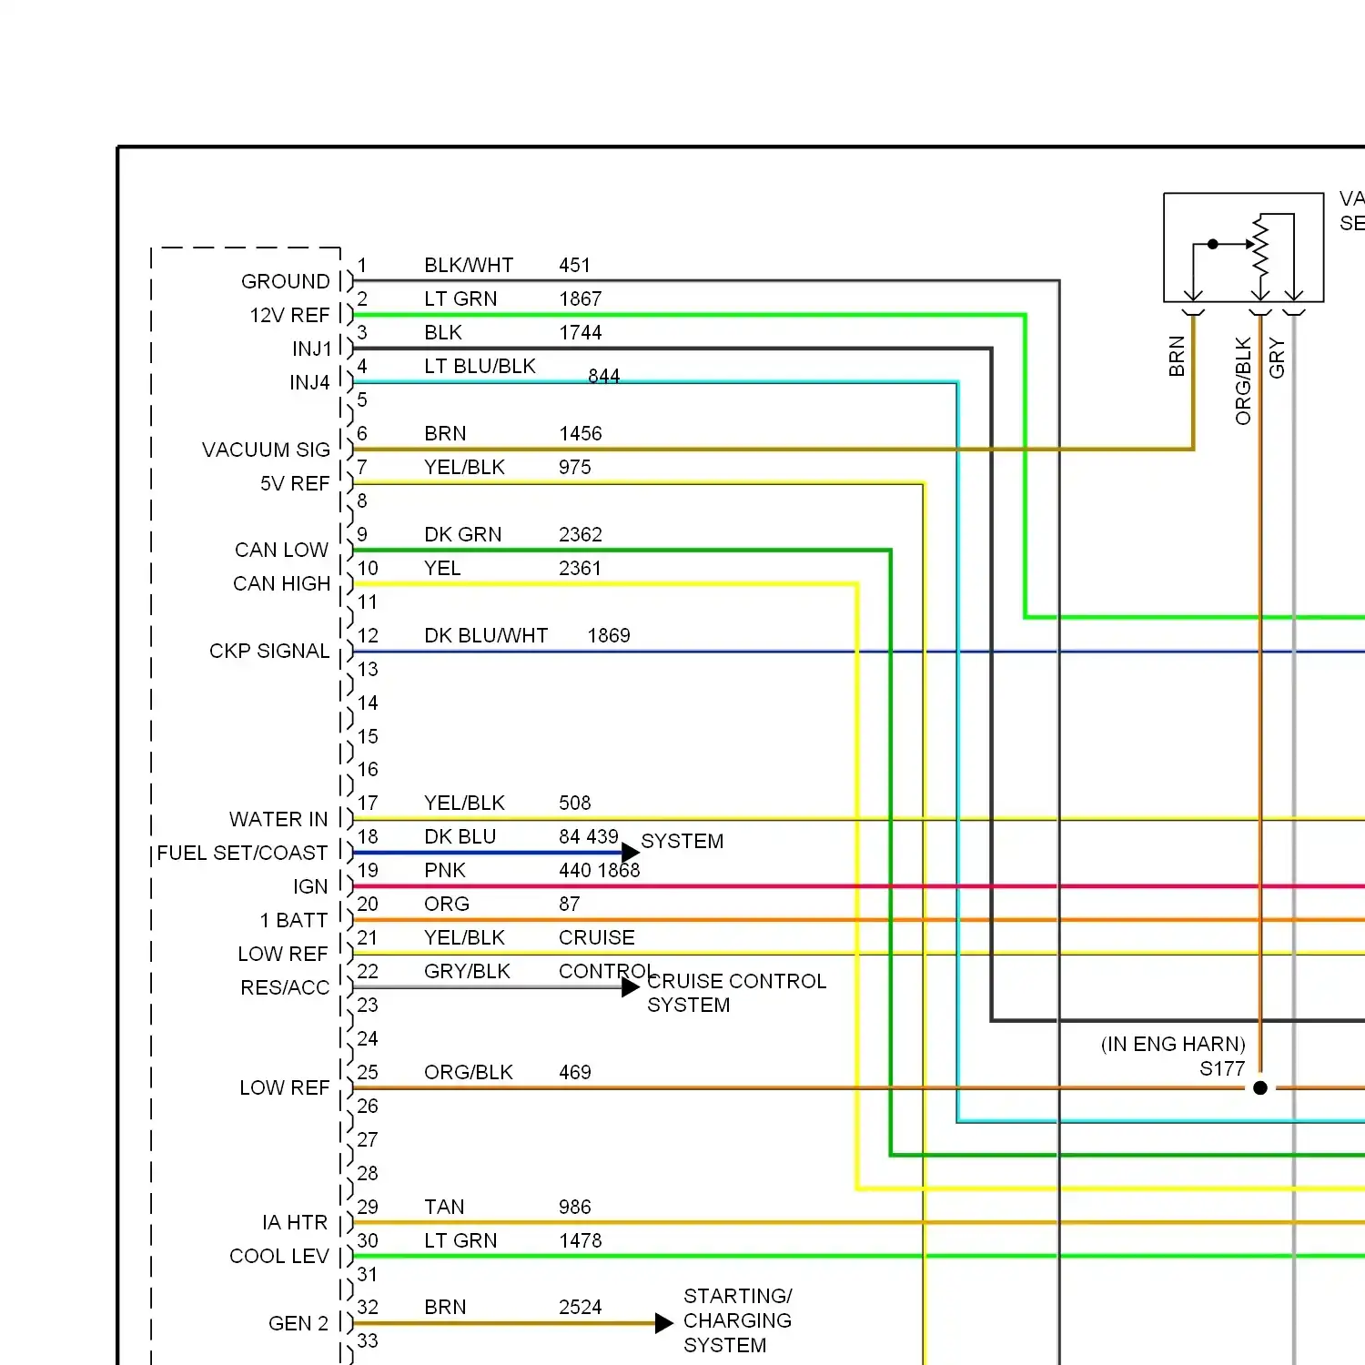Select circuit number 975
1365x1365 pixels.
pyautogui.click(x=574, y=467)
